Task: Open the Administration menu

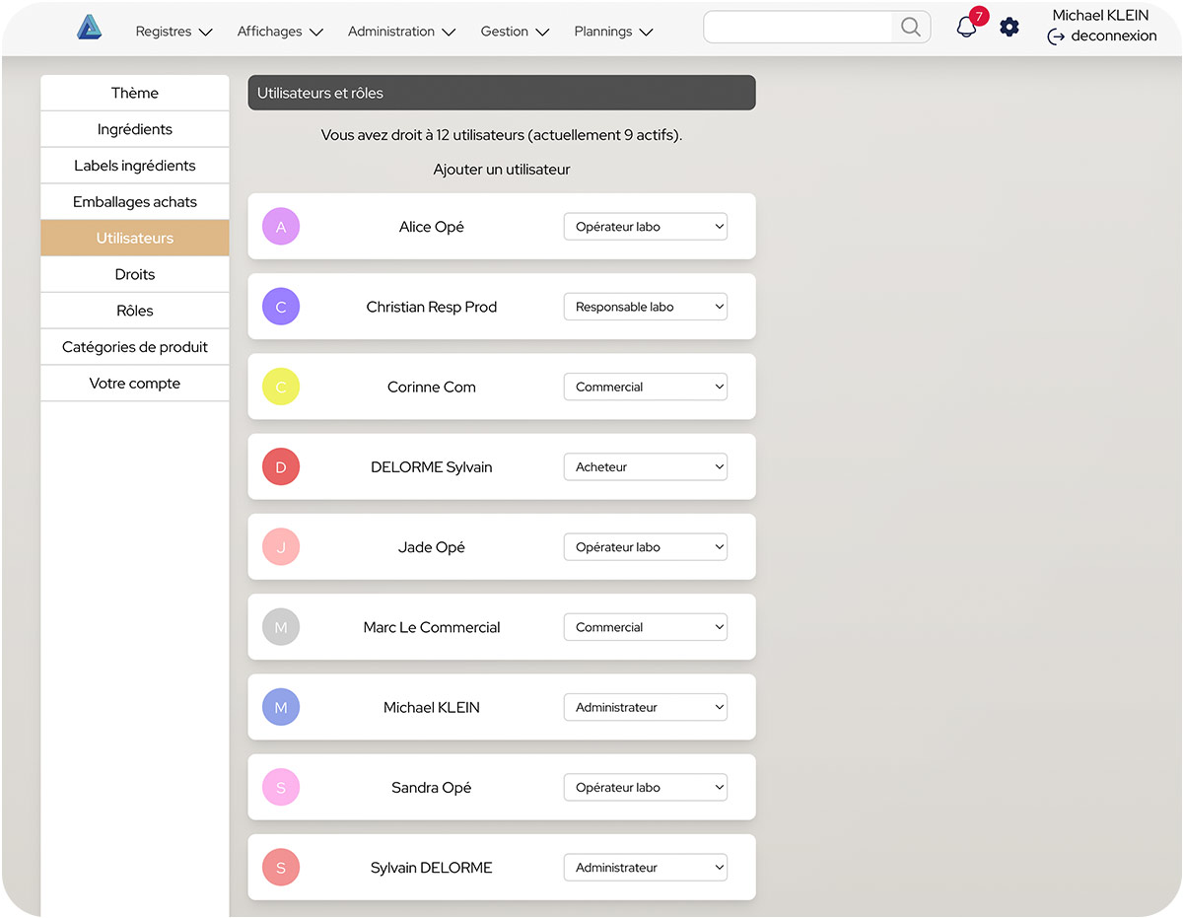Action: tap(401, 32)
